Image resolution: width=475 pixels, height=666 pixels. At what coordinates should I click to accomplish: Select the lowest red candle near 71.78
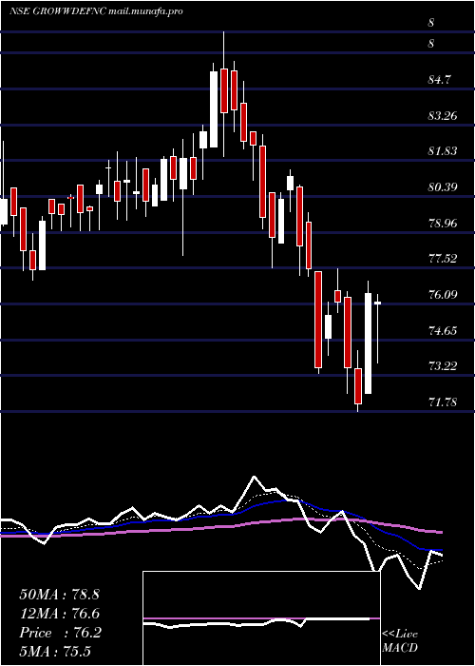(x=358, y=381)
